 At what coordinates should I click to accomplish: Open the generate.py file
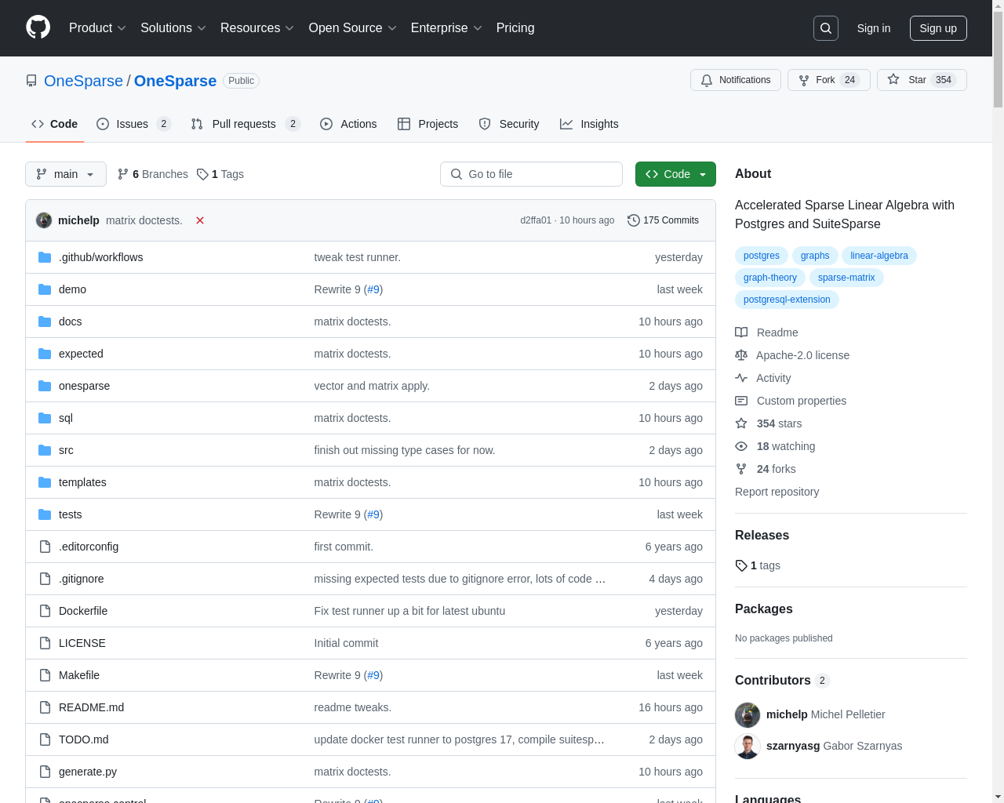pos(88,772)
